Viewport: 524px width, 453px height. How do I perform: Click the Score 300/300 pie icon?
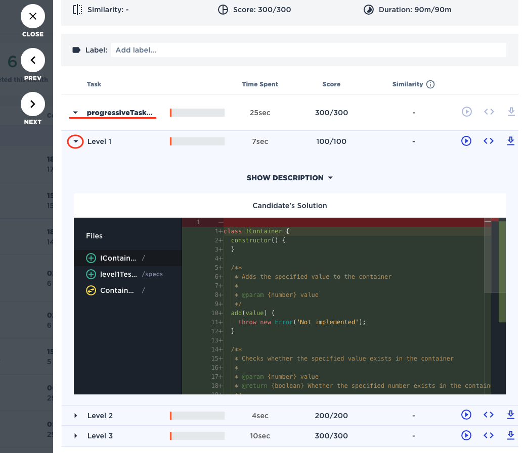[x=223, y=10]
